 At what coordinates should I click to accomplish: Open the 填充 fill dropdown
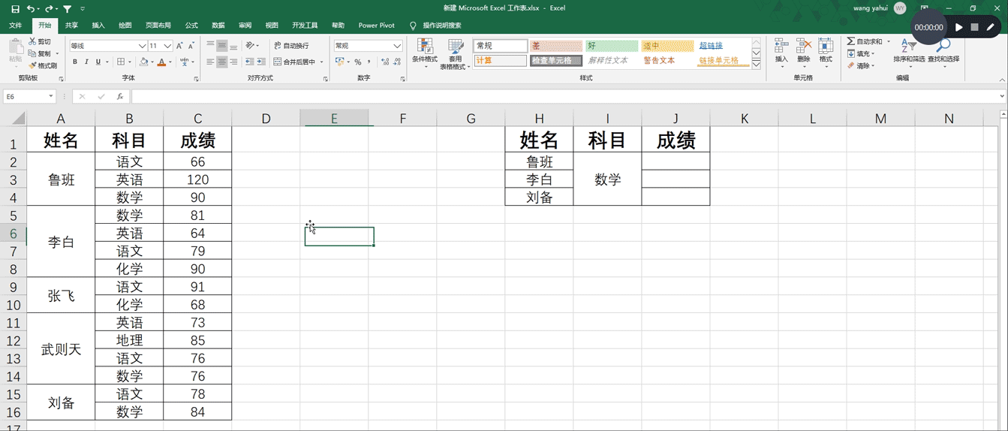coord(860,53)
